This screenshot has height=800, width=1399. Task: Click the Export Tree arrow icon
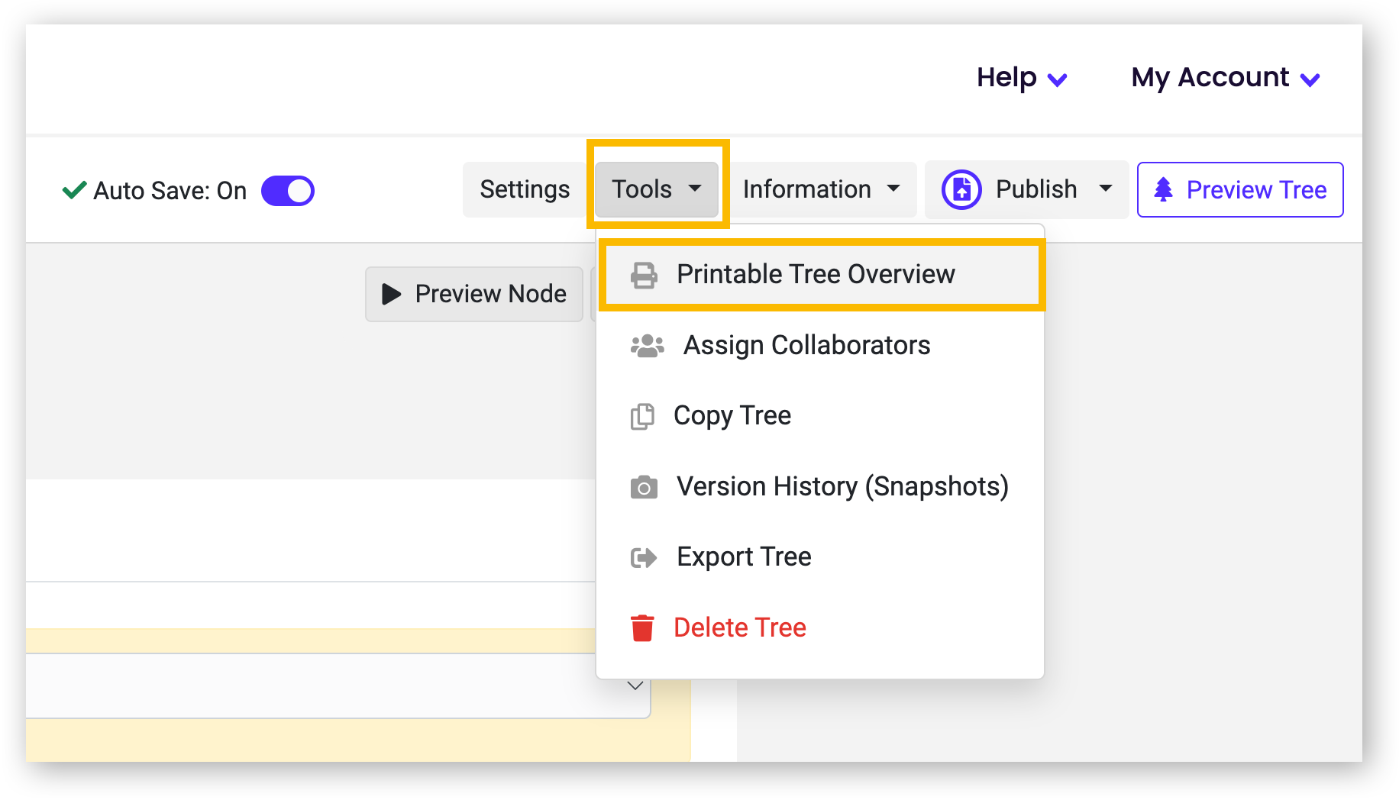click(643, 557)
